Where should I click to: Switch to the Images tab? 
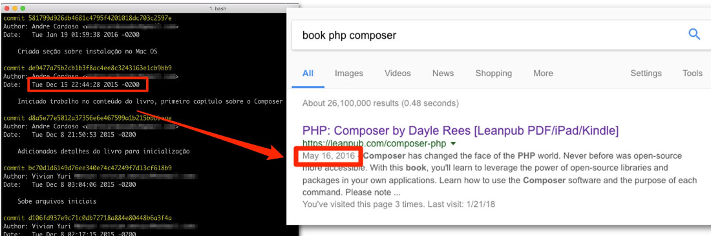(x=348, y=74)
